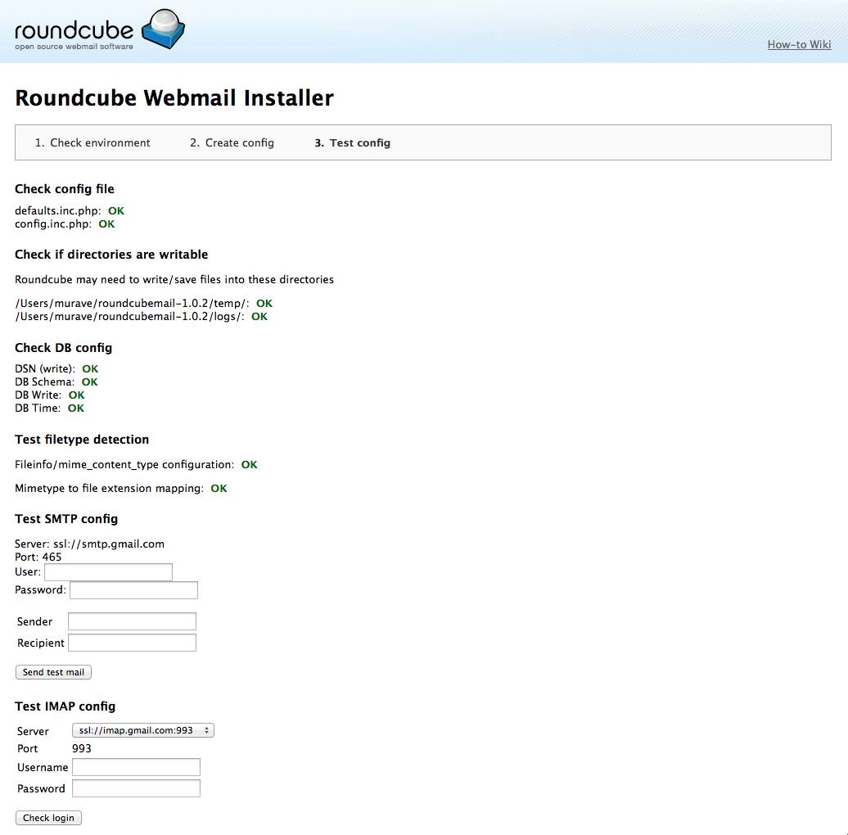This screenshot has height=835, width=848.
Task: Open the IMAP Server dropdown
Action: point(143,730)
